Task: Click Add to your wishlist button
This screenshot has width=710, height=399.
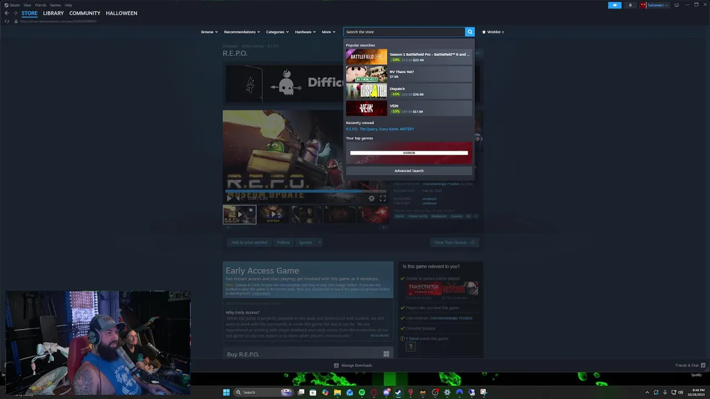Action: click(249, 242)
